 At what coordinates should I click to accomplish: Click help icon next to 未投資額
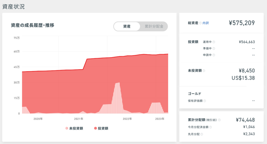pos(204,71)
